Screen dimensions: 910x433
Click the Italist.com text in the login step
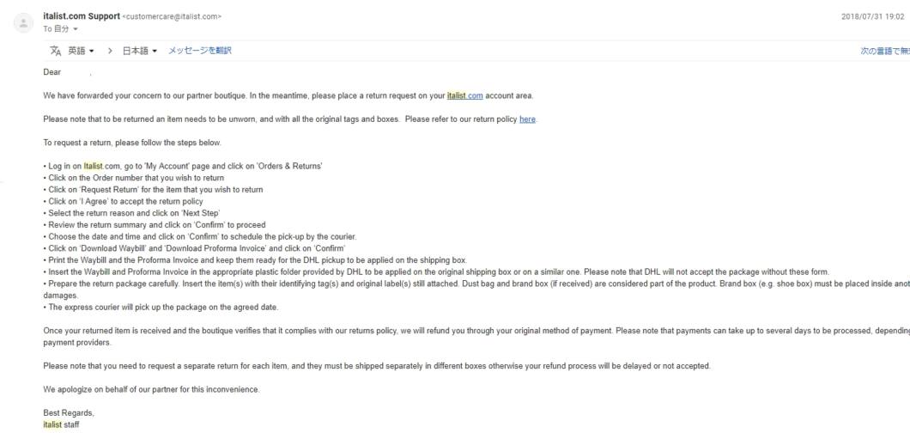click(101, 166)
